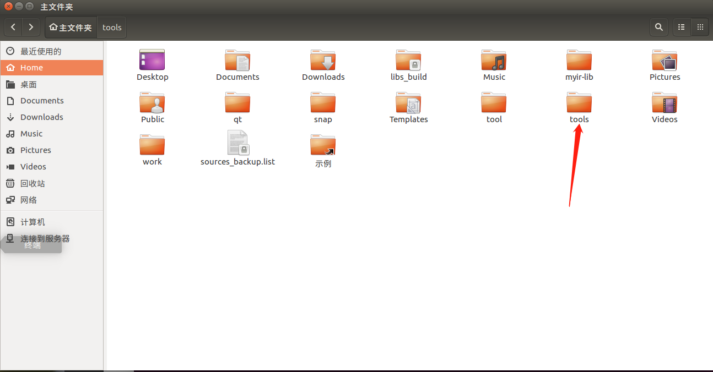Screen dimensions: 713x372
Task: Select the tool folder
Action: pyautogui.click(x=494, y=102)
